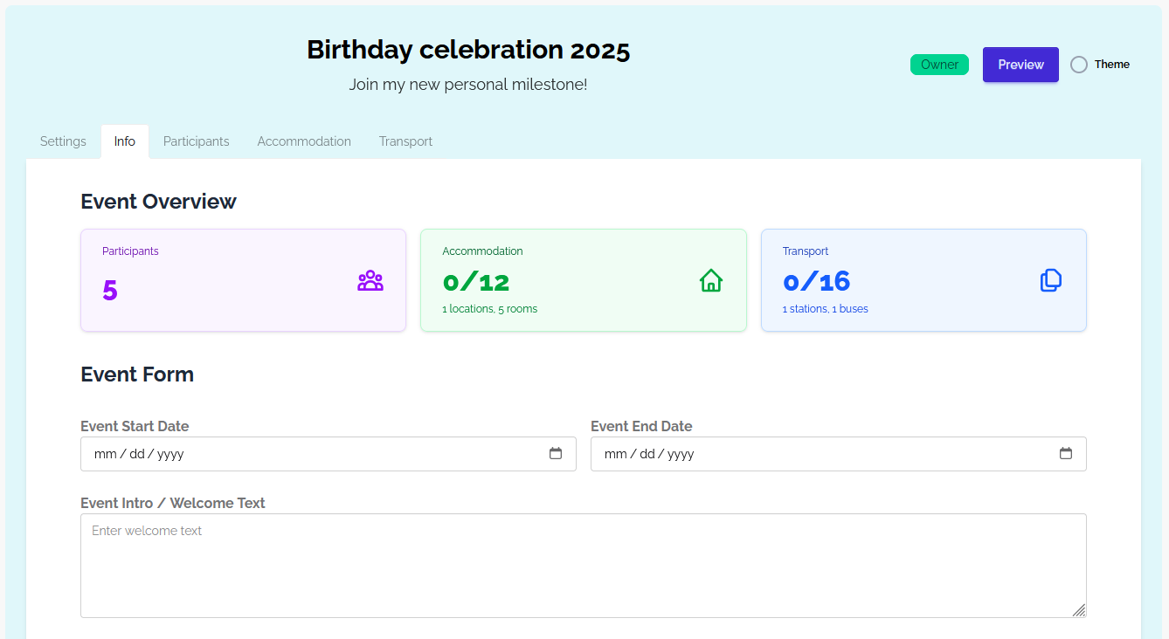Click the textarea resize handle corner icon
The height and width of the screenshot is (639, 1169).
click(1080, 612)
